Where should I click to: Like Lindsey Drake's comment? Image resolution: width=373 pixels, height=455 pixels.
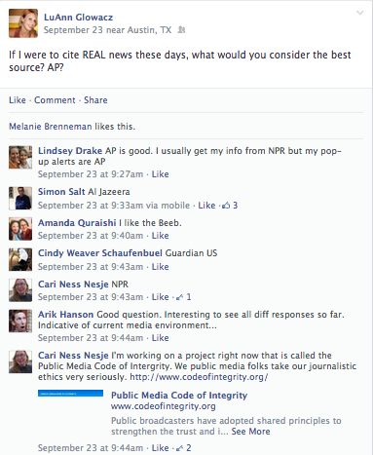pyautogui.click(x=160, y=174)
